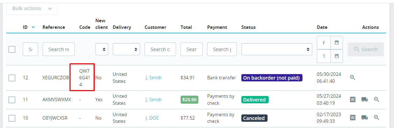Open the Delivery country filter dropdown
This screenshot has width=394, height=128.
point(126,49)
